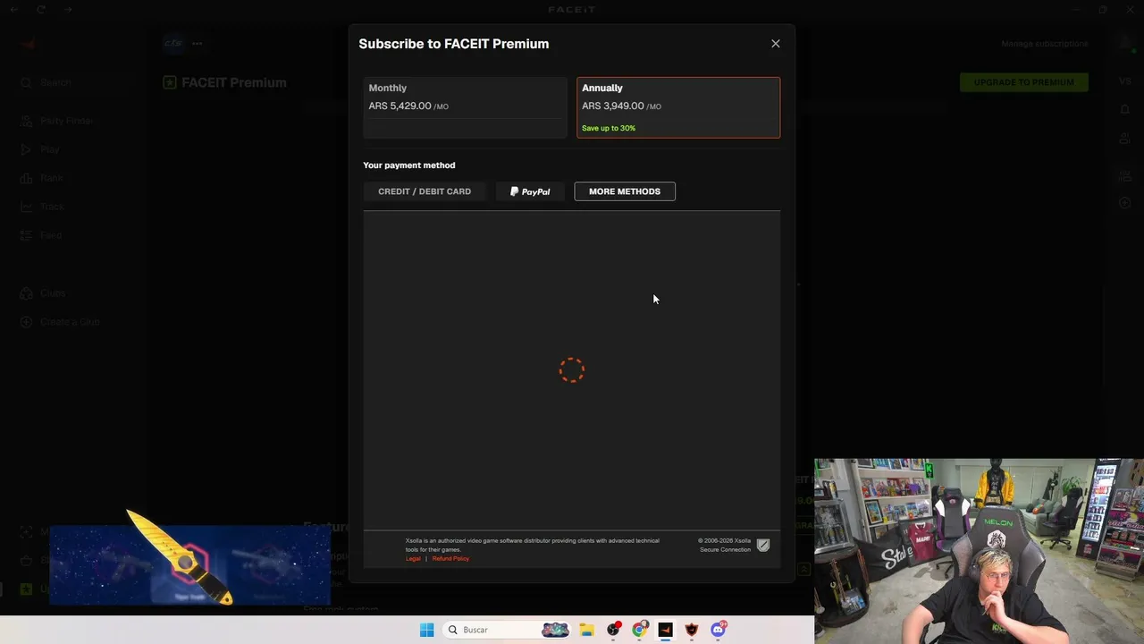Open the notifications bell icon

[1125, 109]
